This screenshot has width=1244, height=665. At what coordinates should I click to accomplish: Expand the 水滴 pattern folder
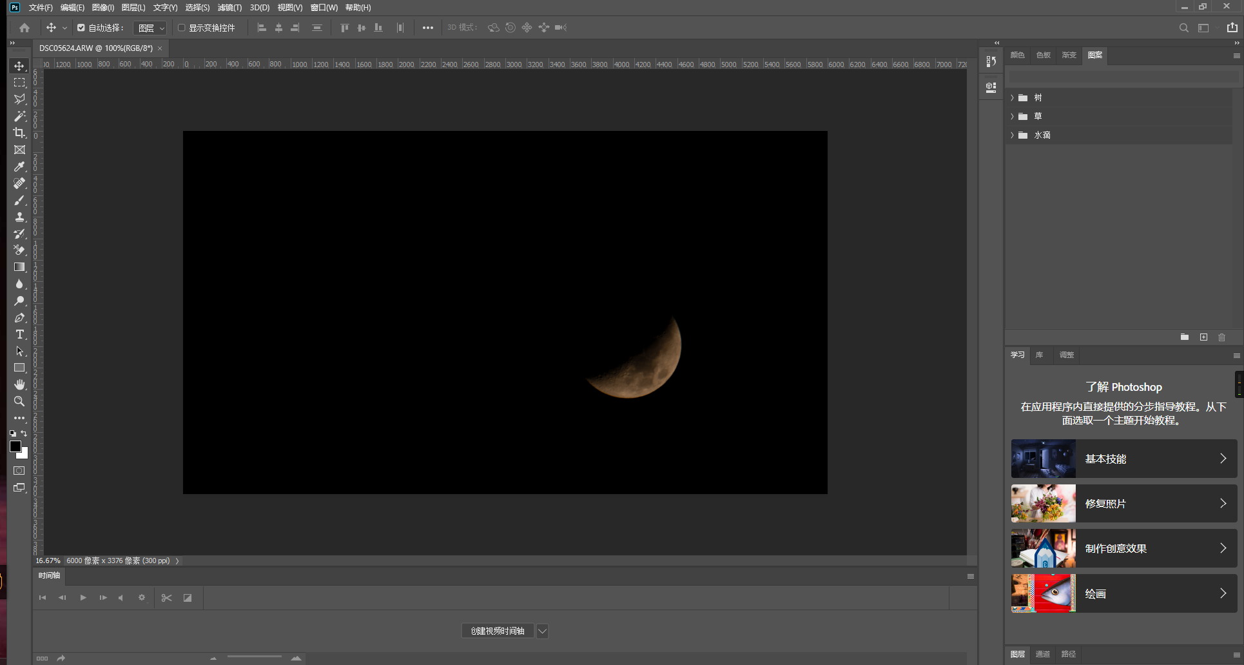click(1012, 135)
